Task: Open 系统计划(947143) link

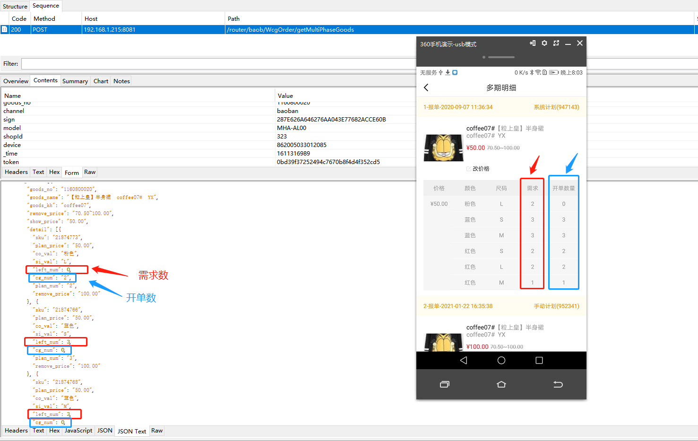Action: point(556,107)
